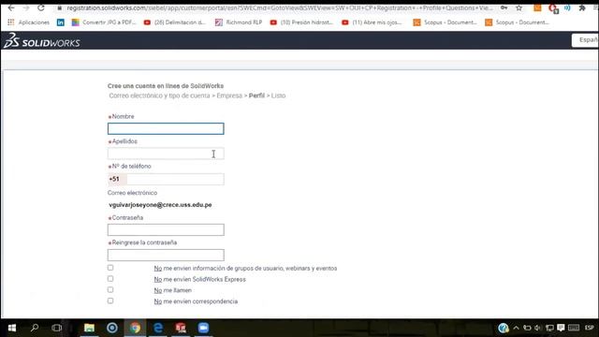Open the help question-mark tray icon

pos(504,328)
